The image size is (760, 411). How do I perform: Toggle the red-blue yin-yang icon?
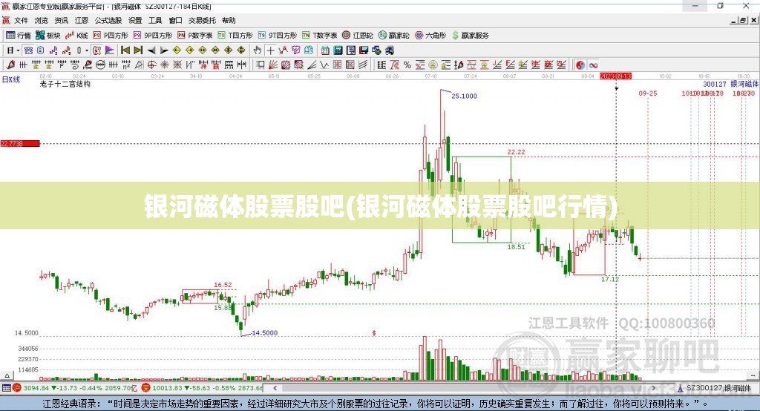pos(580,65)
